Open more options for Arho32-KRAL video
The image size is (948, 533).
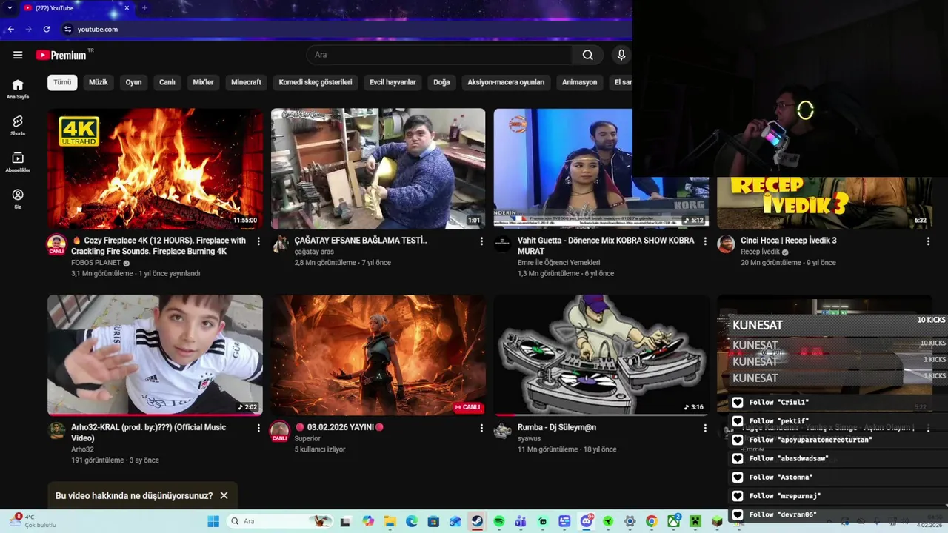(x=258, y=428)
